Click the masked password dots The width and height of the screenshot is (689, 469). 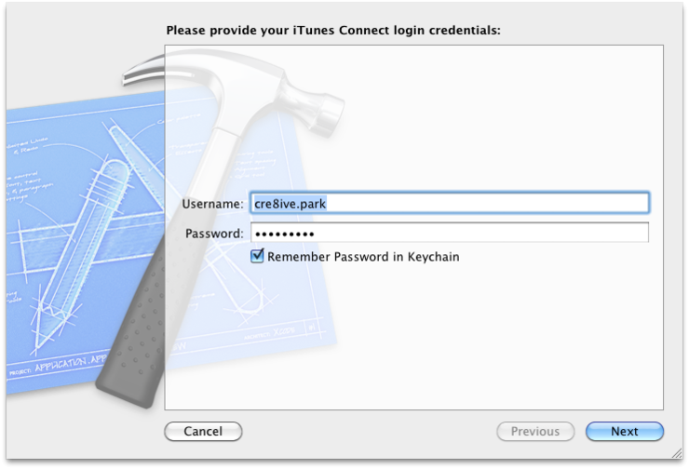[x=284, y=234]
